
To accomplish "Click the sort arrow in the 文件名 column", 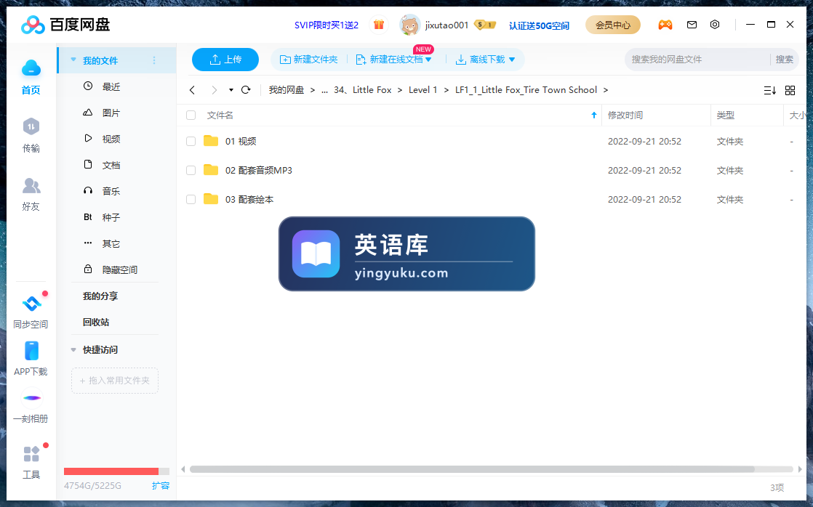I will point(593,115).
